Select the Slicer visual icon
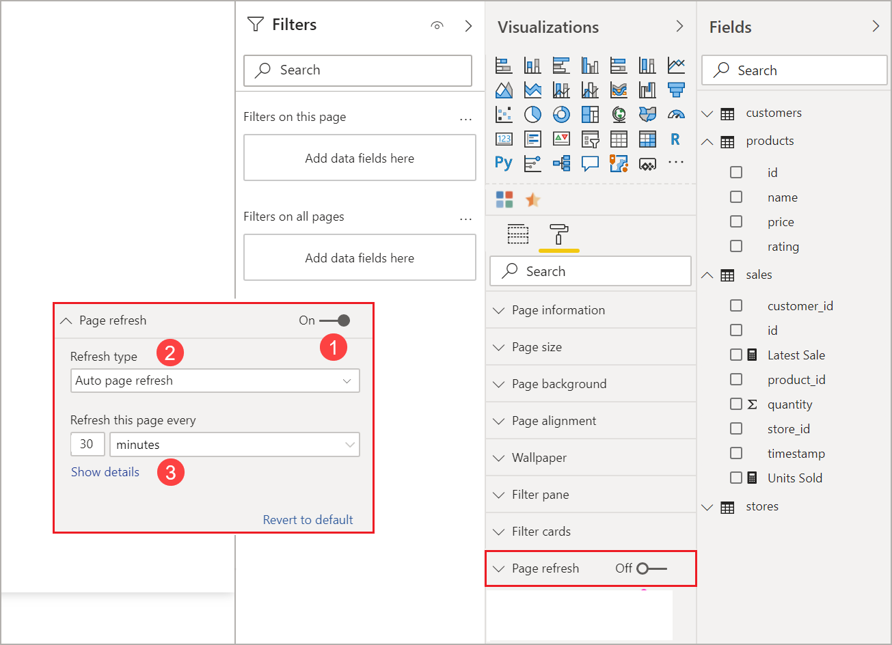The width and height of the screenshot is (892, 645). point(590,139)
